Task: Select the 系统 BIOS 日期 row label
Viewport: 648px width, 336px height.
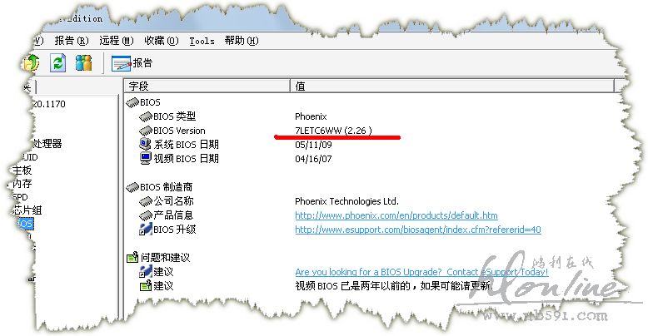Action: tap(186, 145)
